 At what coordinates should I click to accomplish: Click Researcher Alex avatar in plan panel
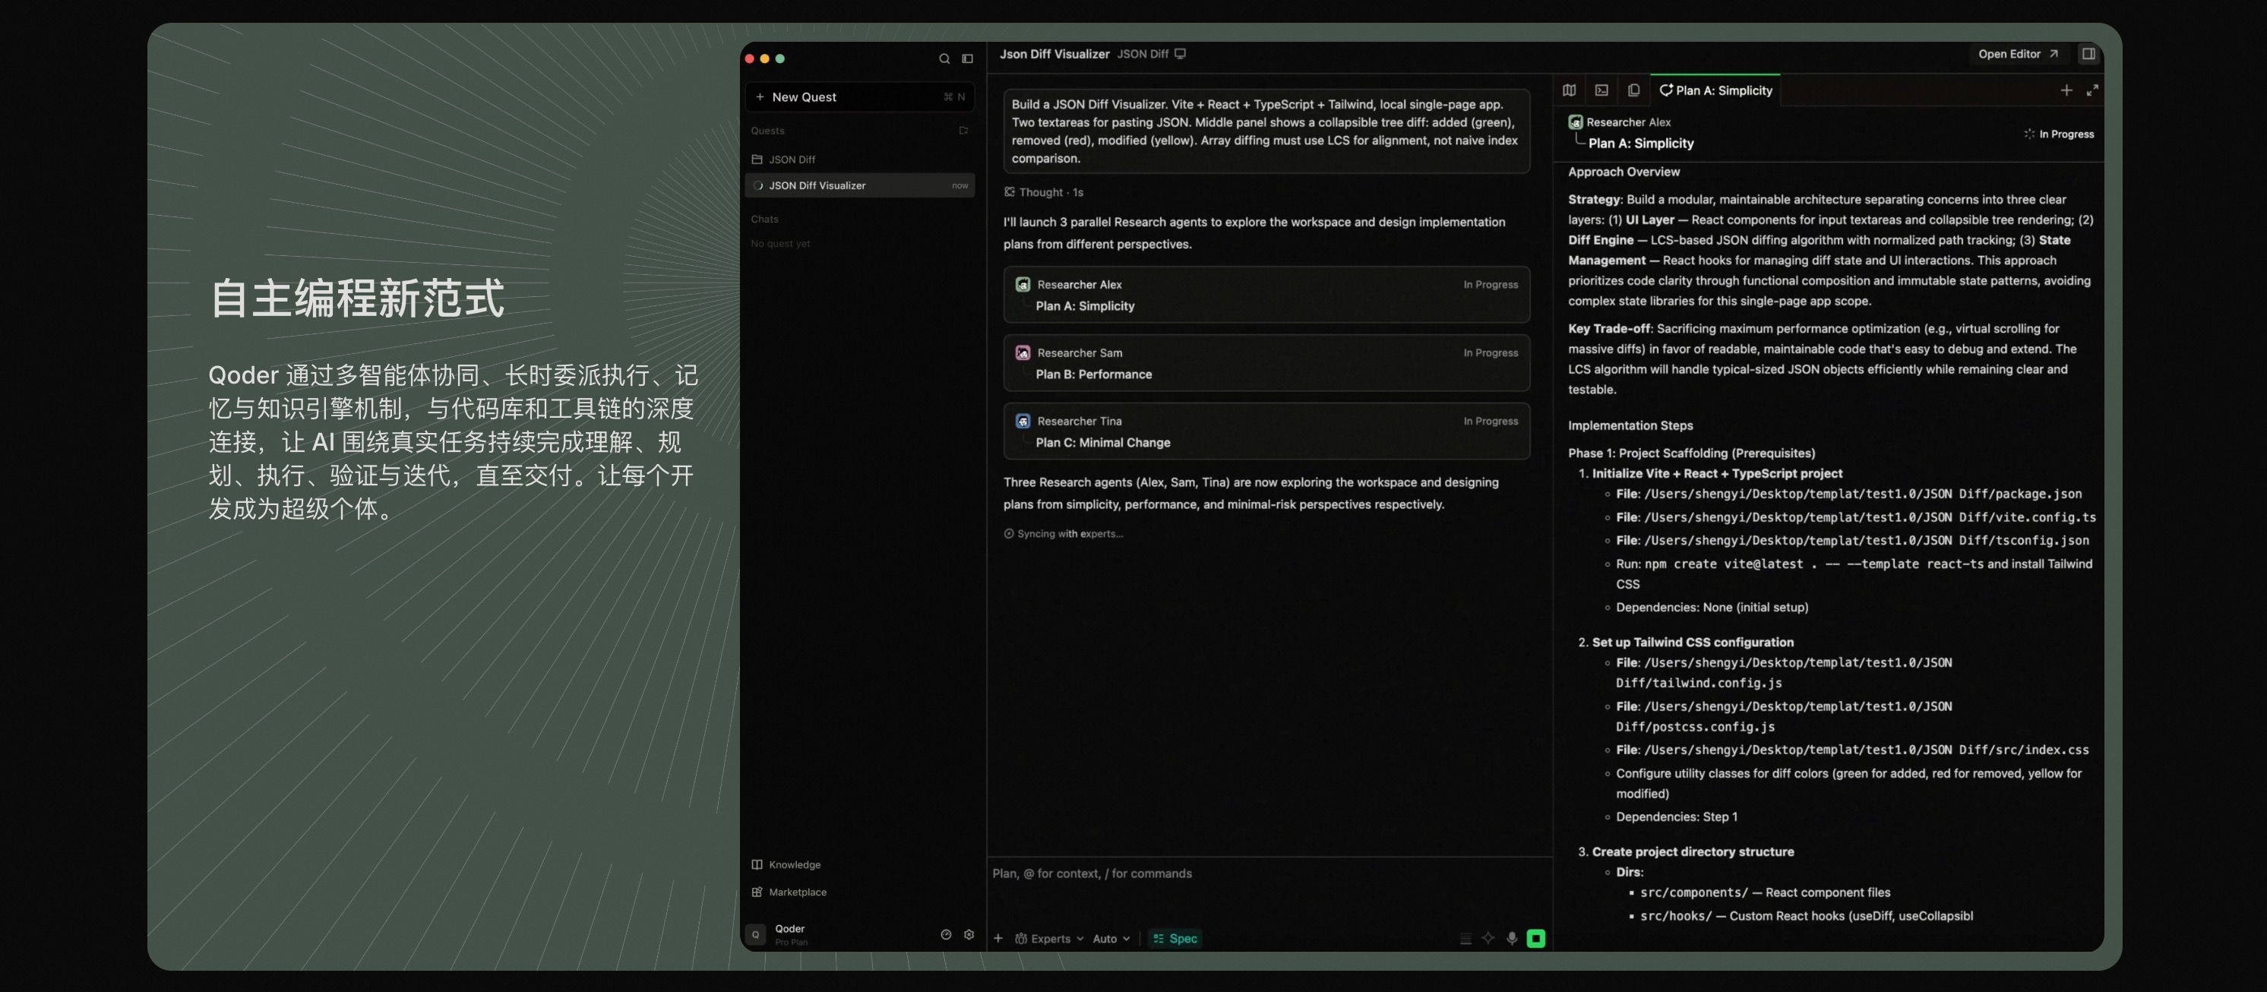click(1576, 122)
